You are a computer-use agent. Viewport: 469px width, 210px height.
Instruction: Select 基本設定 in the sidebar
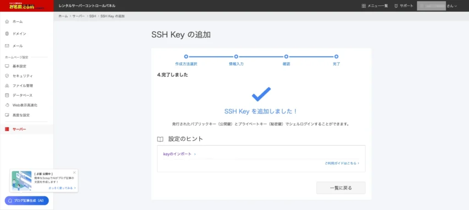(x=19, y=66)
